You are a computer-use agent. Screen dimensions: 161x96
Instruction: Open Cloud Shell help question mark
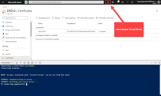coord(21,63)
